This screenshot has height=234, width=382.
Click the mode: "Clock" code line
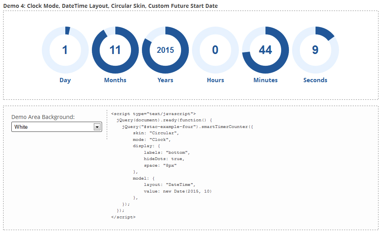152,140
